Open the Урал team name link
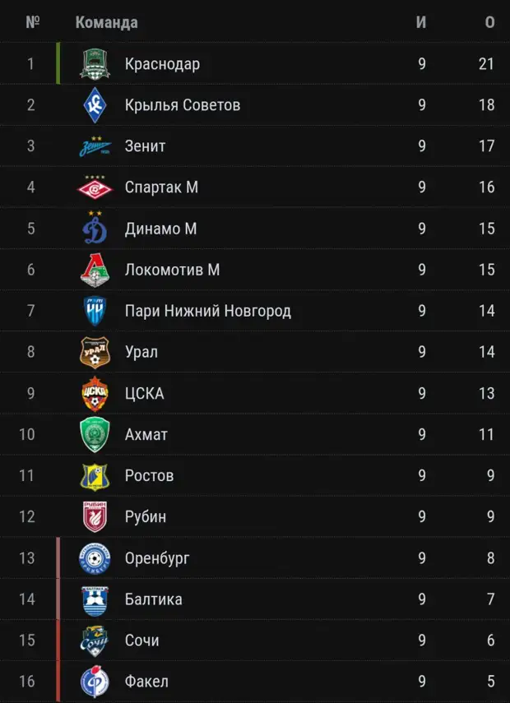 141,352
